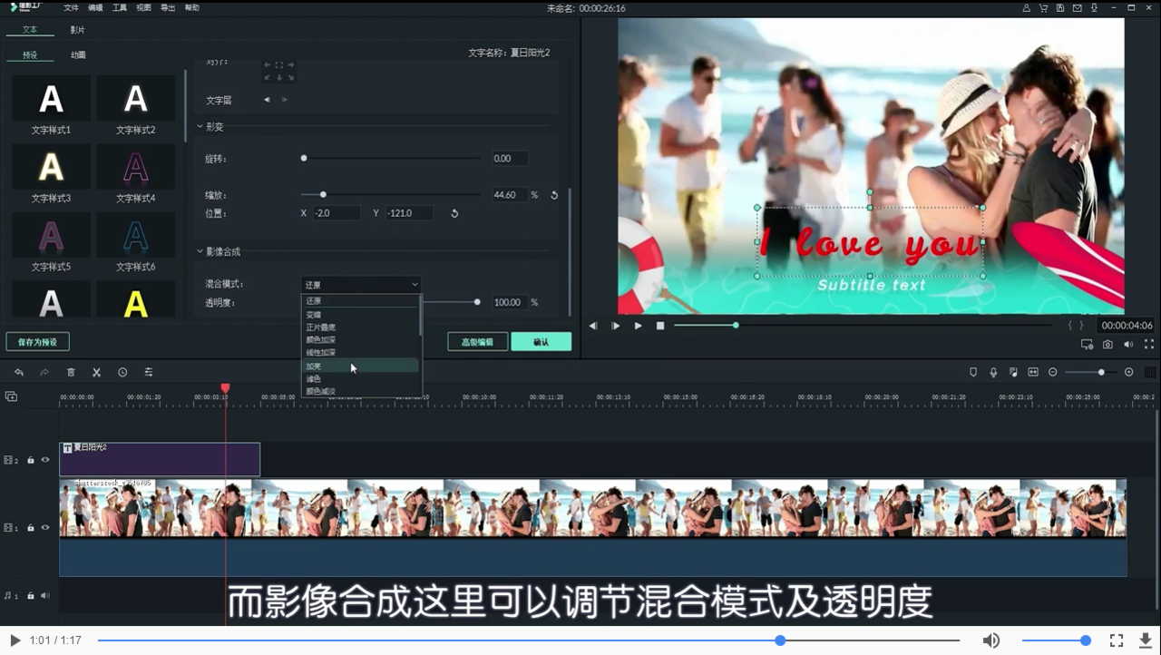Image resolution: width=1161 pixels, height=655 pixels.
Task: Open the 文件 menu
Action: pyautogui.click(x=71, y=7)
